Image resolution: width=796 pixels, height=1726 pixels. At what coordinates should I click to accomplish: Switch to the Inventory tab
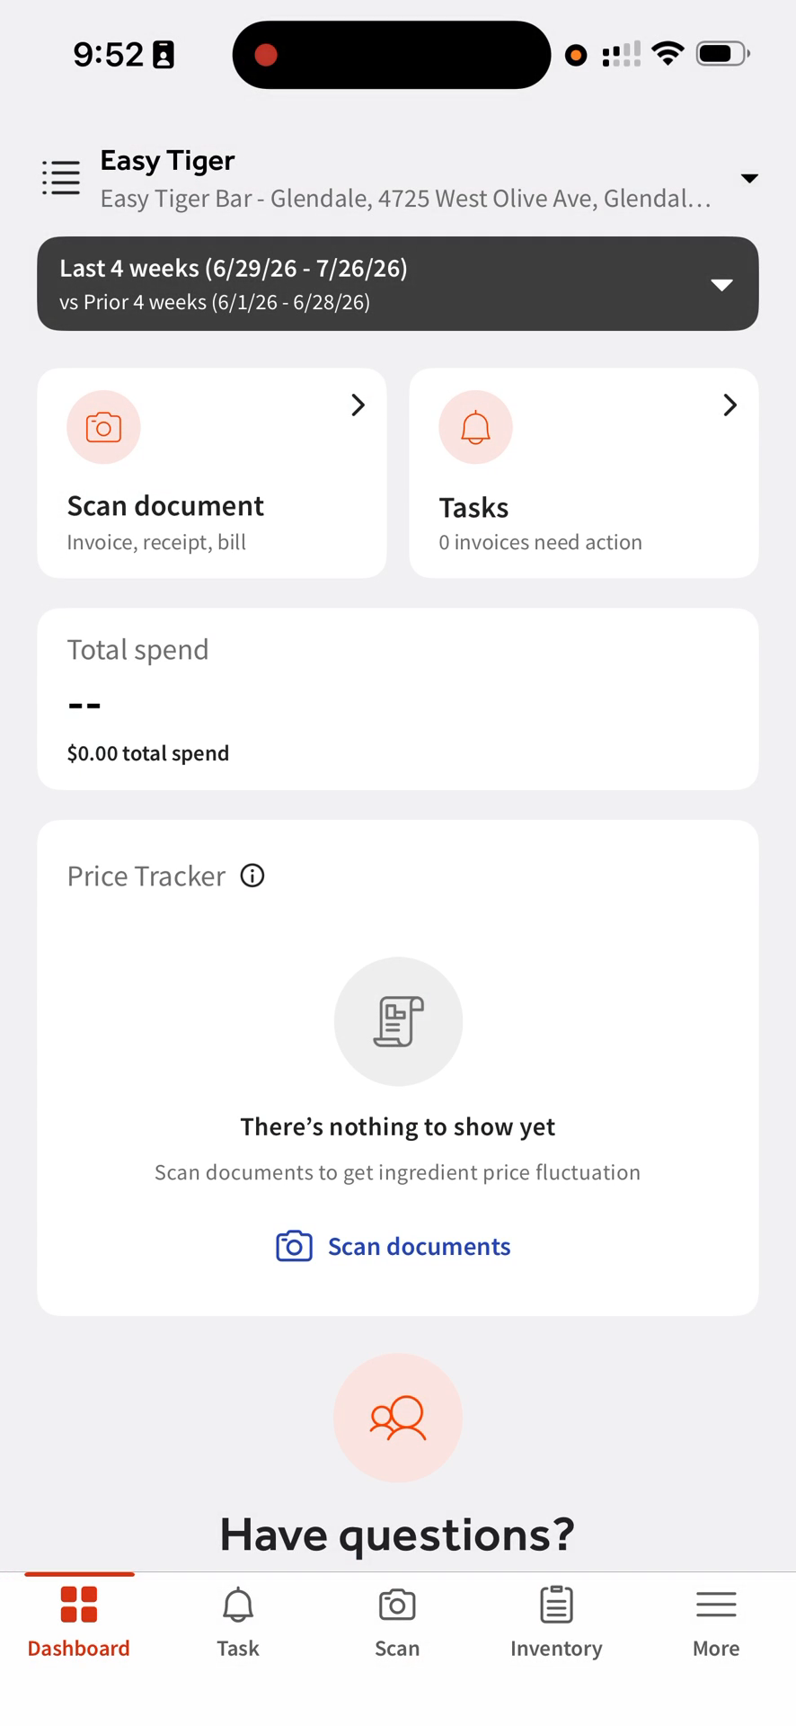coord(556,1623)
